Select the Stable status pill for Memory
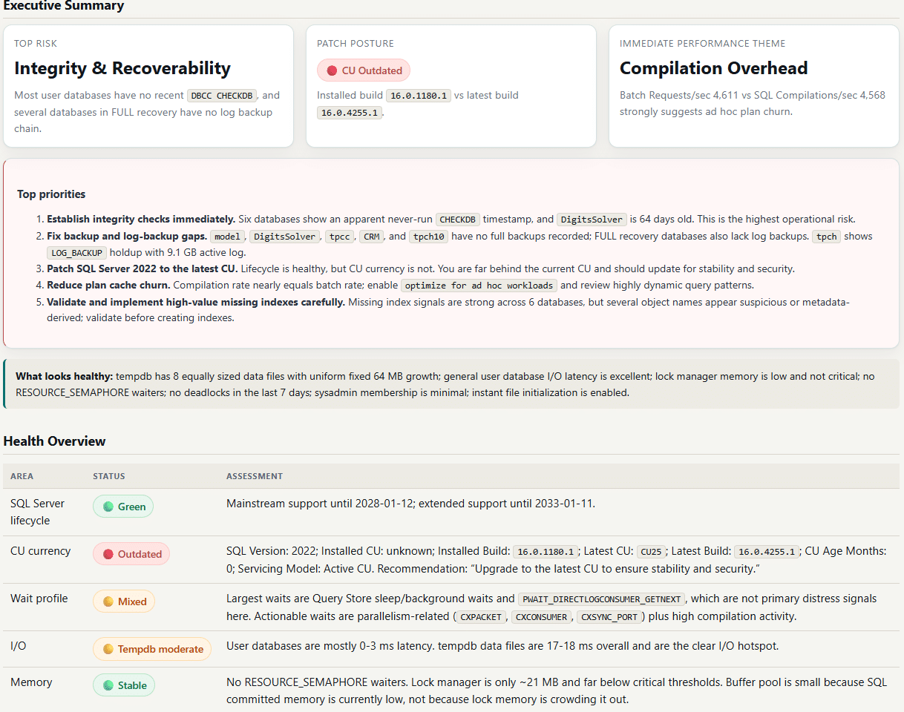This screenshot has height=712, width=904. (x=124, y=685)
